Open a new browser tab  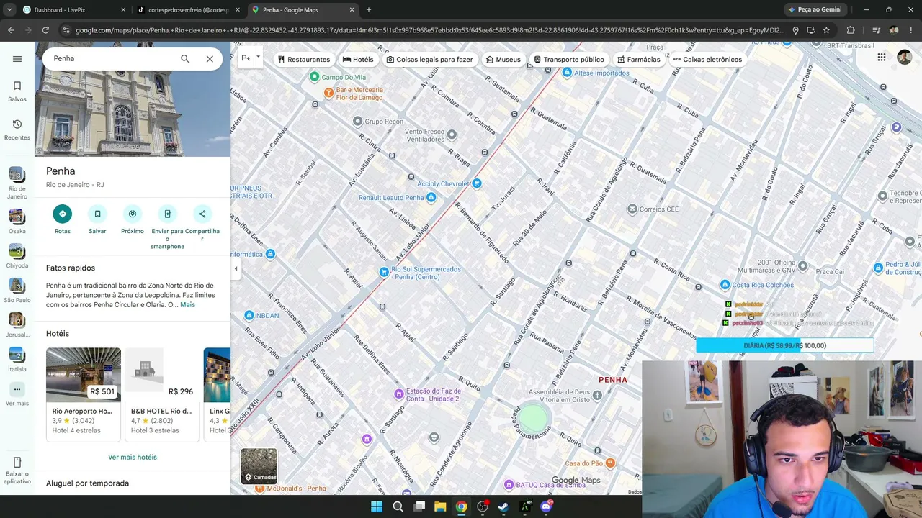369,10
